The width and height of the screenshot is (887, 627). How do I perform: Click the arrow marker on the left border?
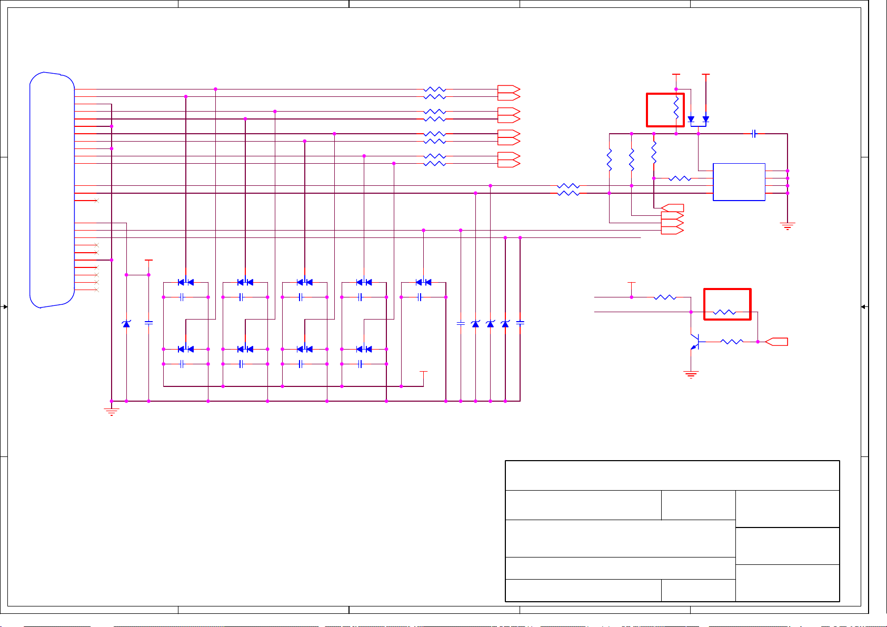[x=5, y=307]
